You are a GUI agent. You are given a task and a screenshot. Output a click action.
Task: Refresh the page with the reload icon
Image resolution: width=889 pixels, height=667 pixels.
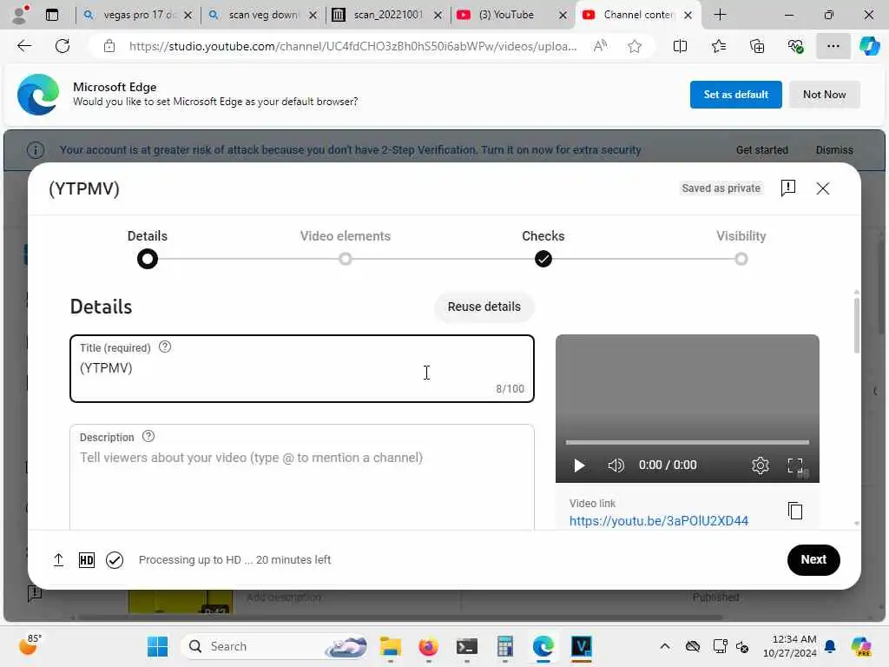point(63,47)
